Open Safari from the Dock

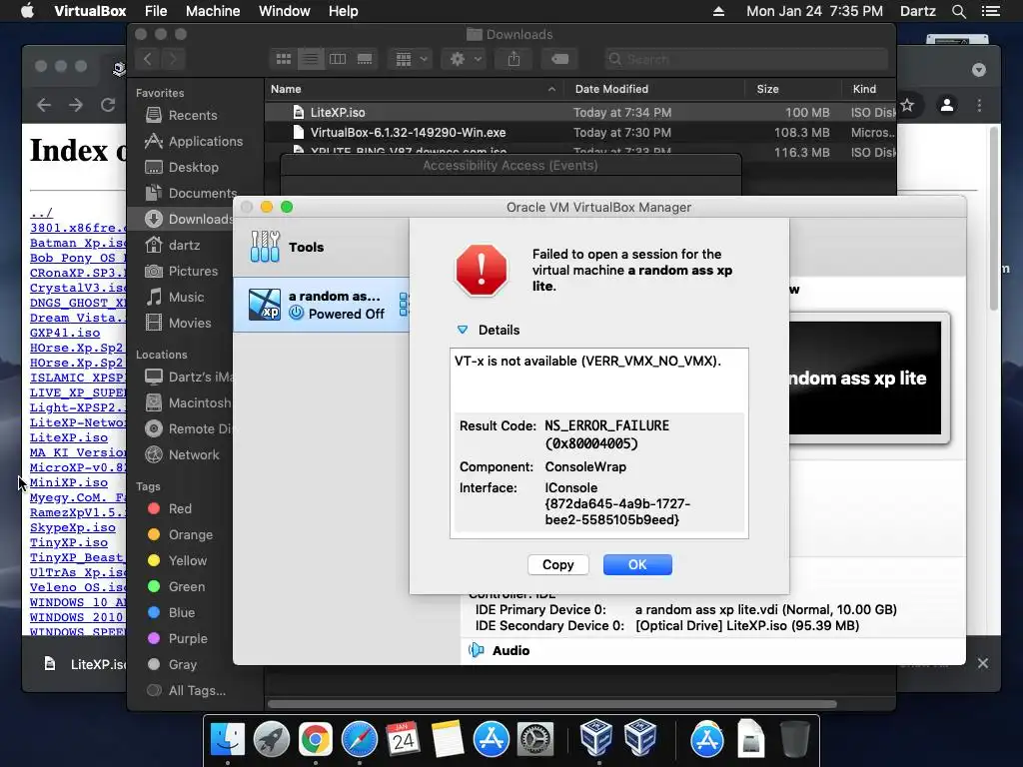tap(359, 740)
